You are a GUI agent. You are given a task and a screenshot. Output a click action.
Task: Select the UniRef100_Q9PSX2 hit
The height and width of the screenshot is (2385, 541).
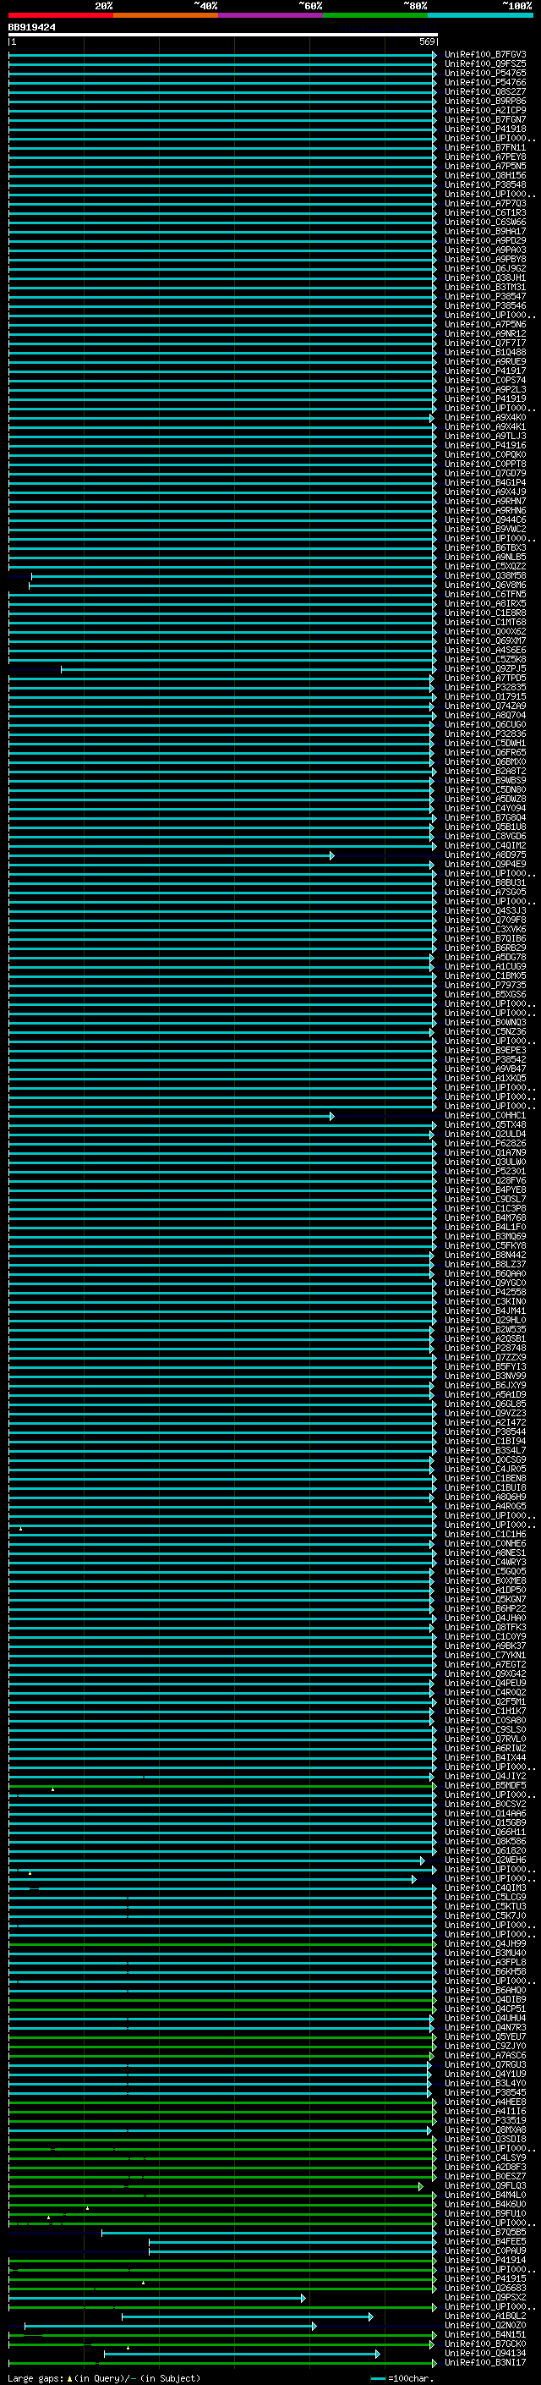click(x=484, y=2297)
